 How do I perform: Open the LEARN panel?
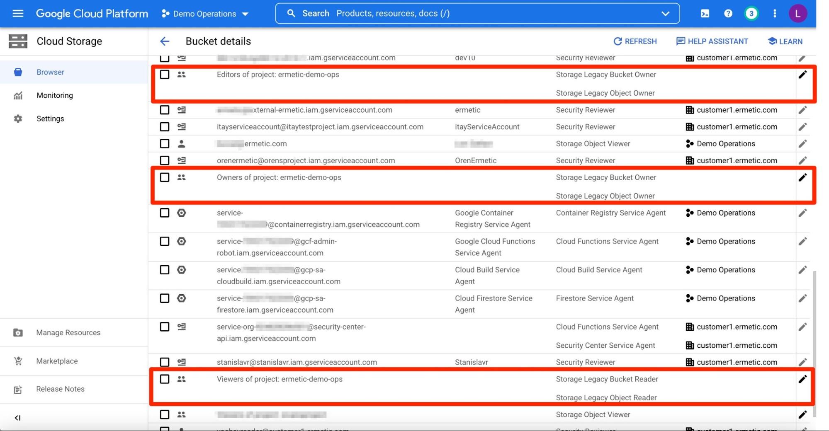pos(785,41)
